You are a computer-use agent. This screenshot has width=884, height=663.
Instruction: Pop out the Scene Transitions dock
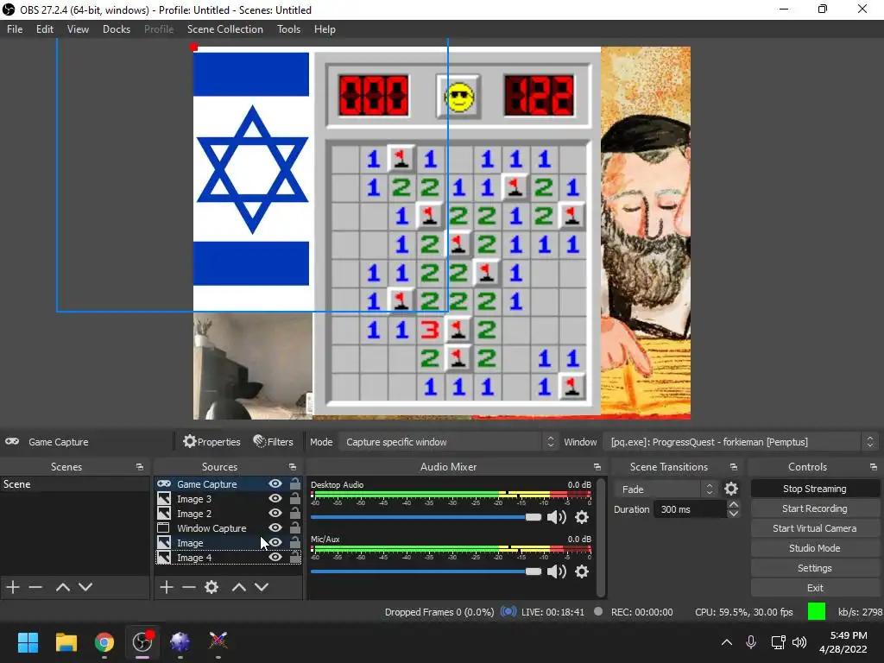pos(734,467)
